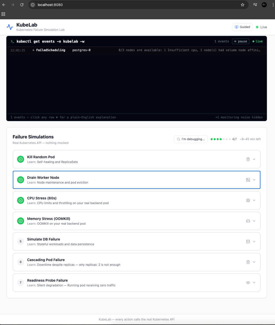Click trash icon on Cascading Pod Failure
The image size is (275, 325).
248,262
